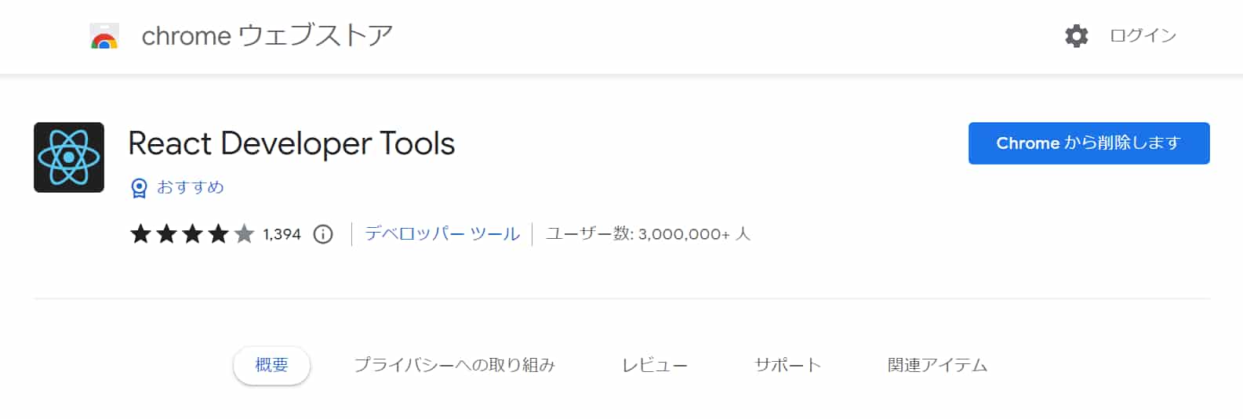This screenshot has width=1243, height=419.
Task: Show the 関連アイテム related tab
Action: [937, 365]
